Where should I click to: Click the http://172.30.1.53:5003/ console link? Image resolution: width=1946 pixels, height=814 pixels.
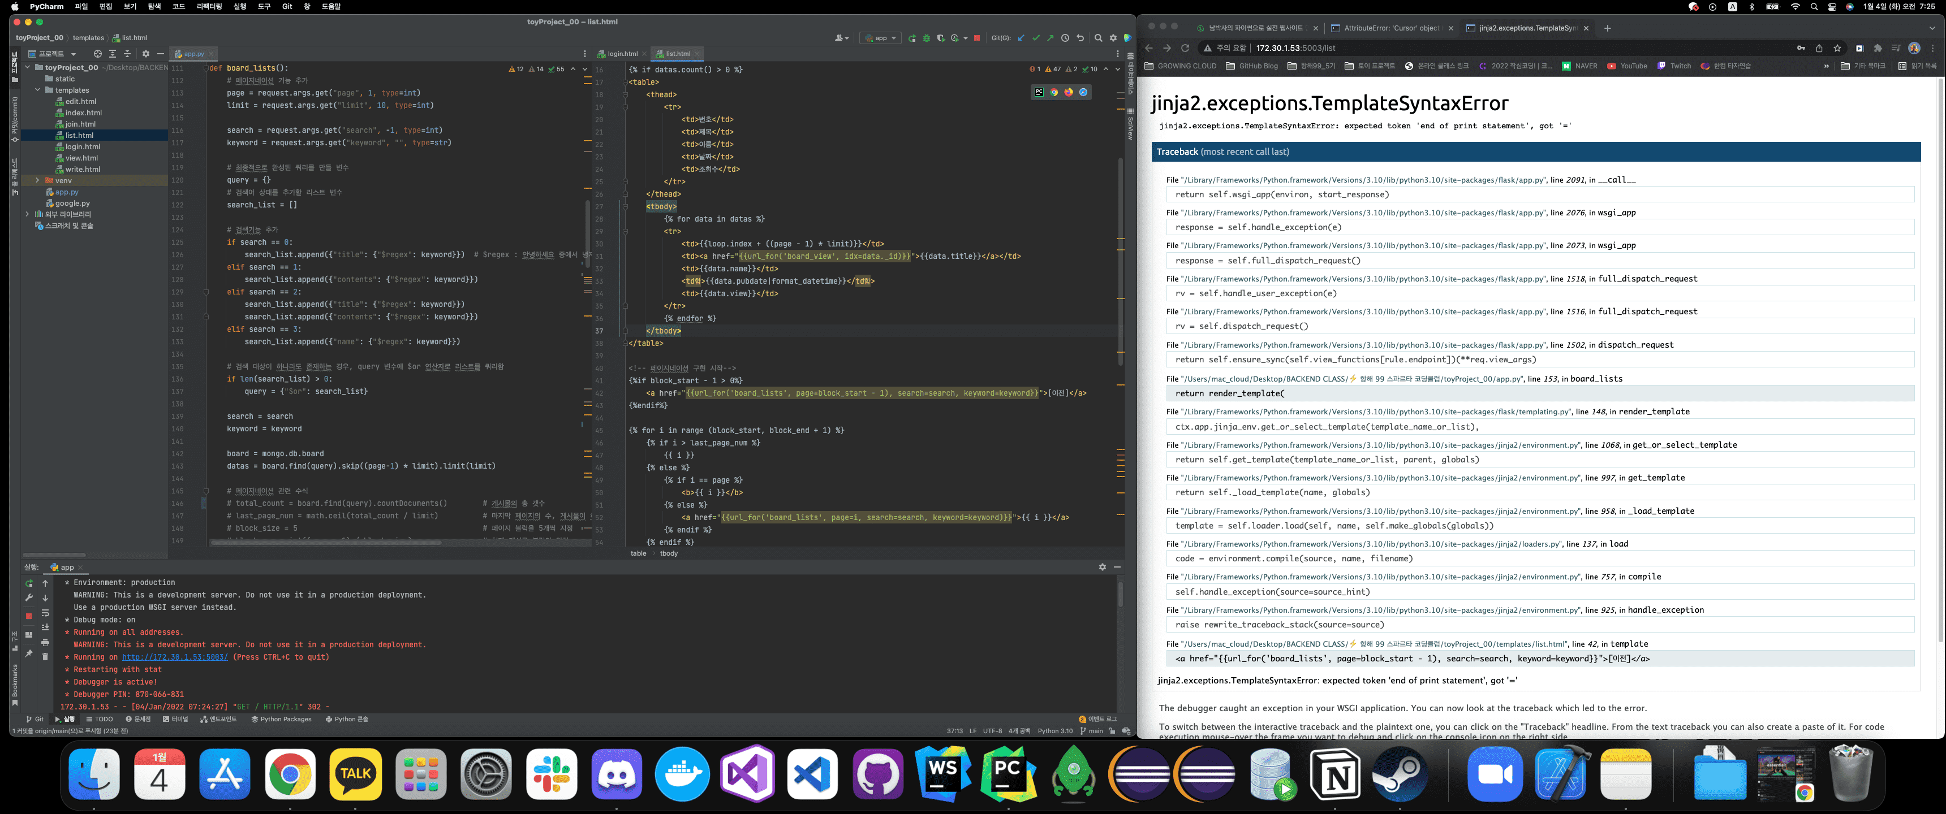tap(174, 657)
